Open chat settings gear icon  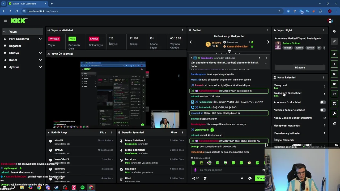[242, 178]
